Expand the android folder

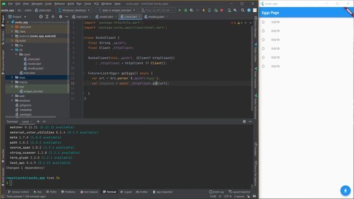click(12, 36)
